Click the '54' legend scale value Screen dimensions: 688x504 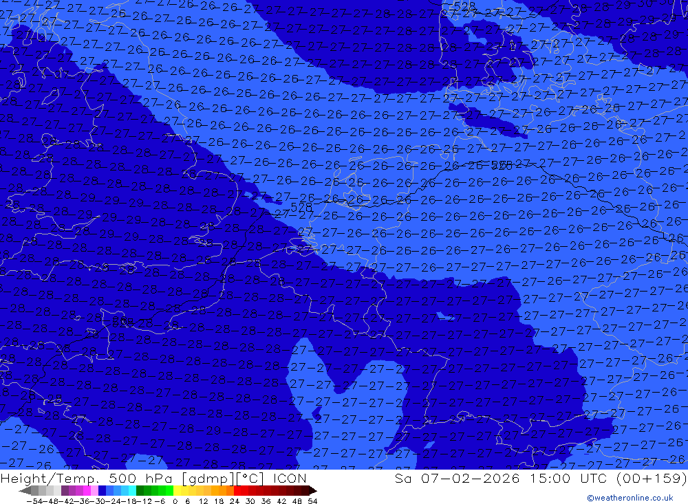312,501
